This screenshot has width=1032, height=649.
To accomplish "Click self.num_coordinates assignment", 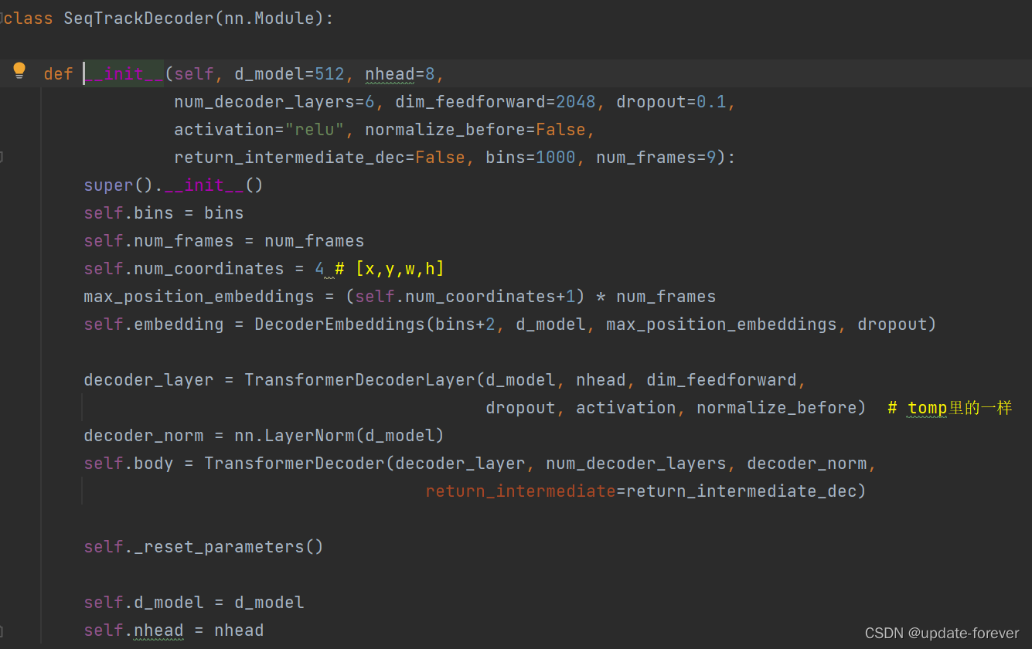I will [x=204, y=269].
